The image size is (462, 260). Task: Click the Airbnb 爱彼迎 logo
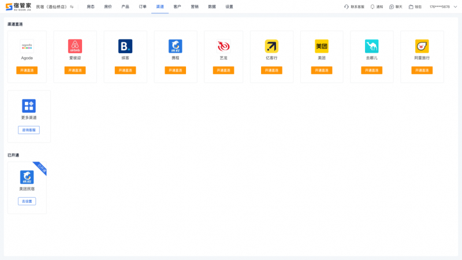coord(75,46)
